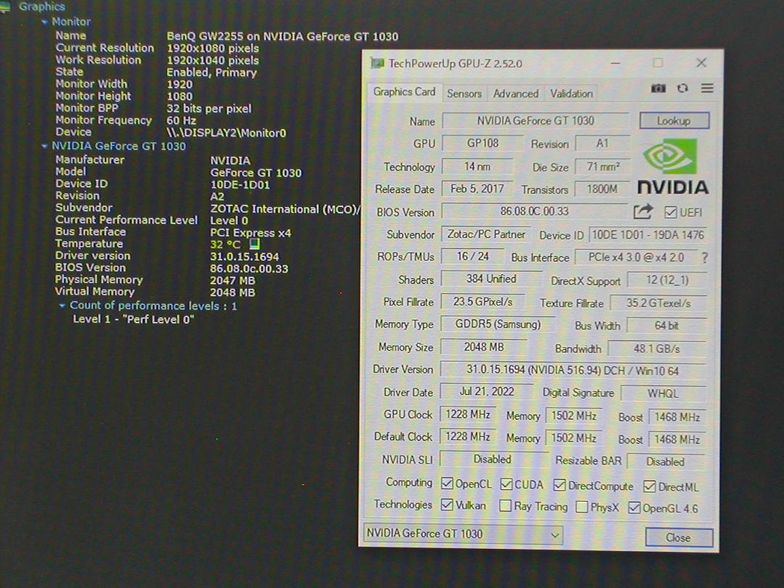Viewport: 784px width, 588px height.
Task: Click the Driver Version field in GPU-Z
Action: (573, 370)
